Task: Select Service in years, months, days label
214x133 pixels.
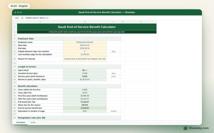Action: 40,79
